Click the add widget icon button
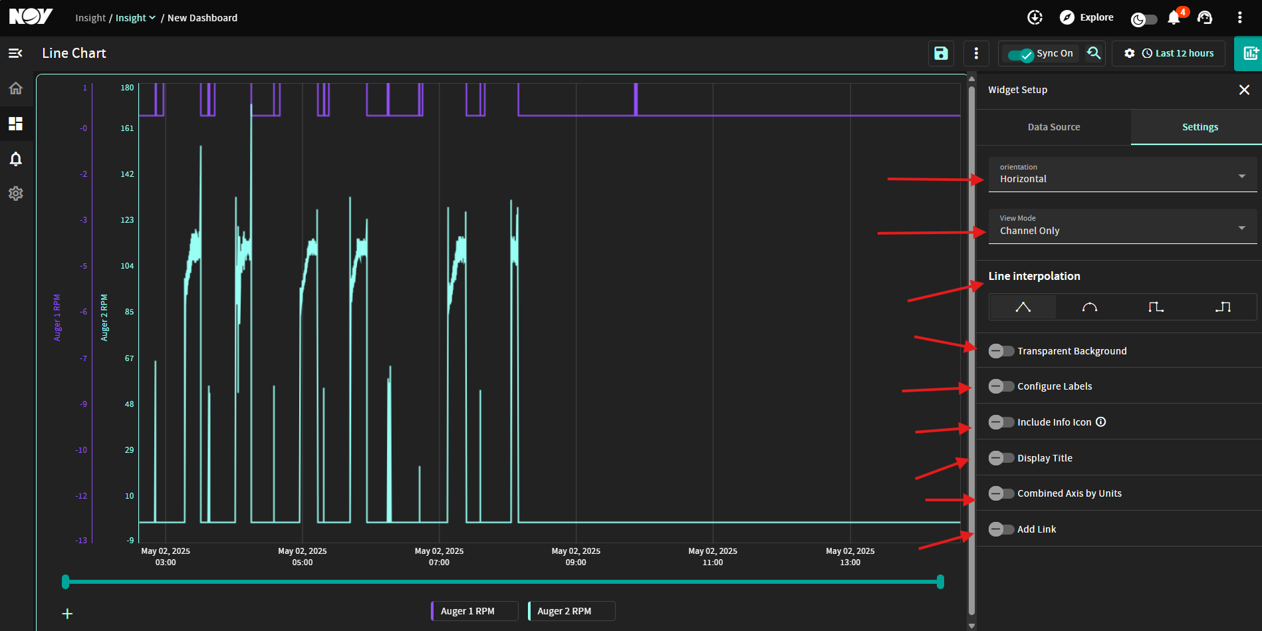Screen dimensions: 1262x631 pyautogui.click(x=1249, y=53)
